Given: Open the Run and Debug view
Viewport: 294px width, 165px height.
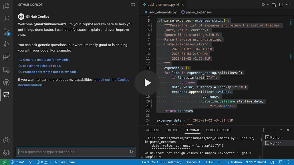Looking at the screenshot, I should pyautogui.click(x=6, y=44).
